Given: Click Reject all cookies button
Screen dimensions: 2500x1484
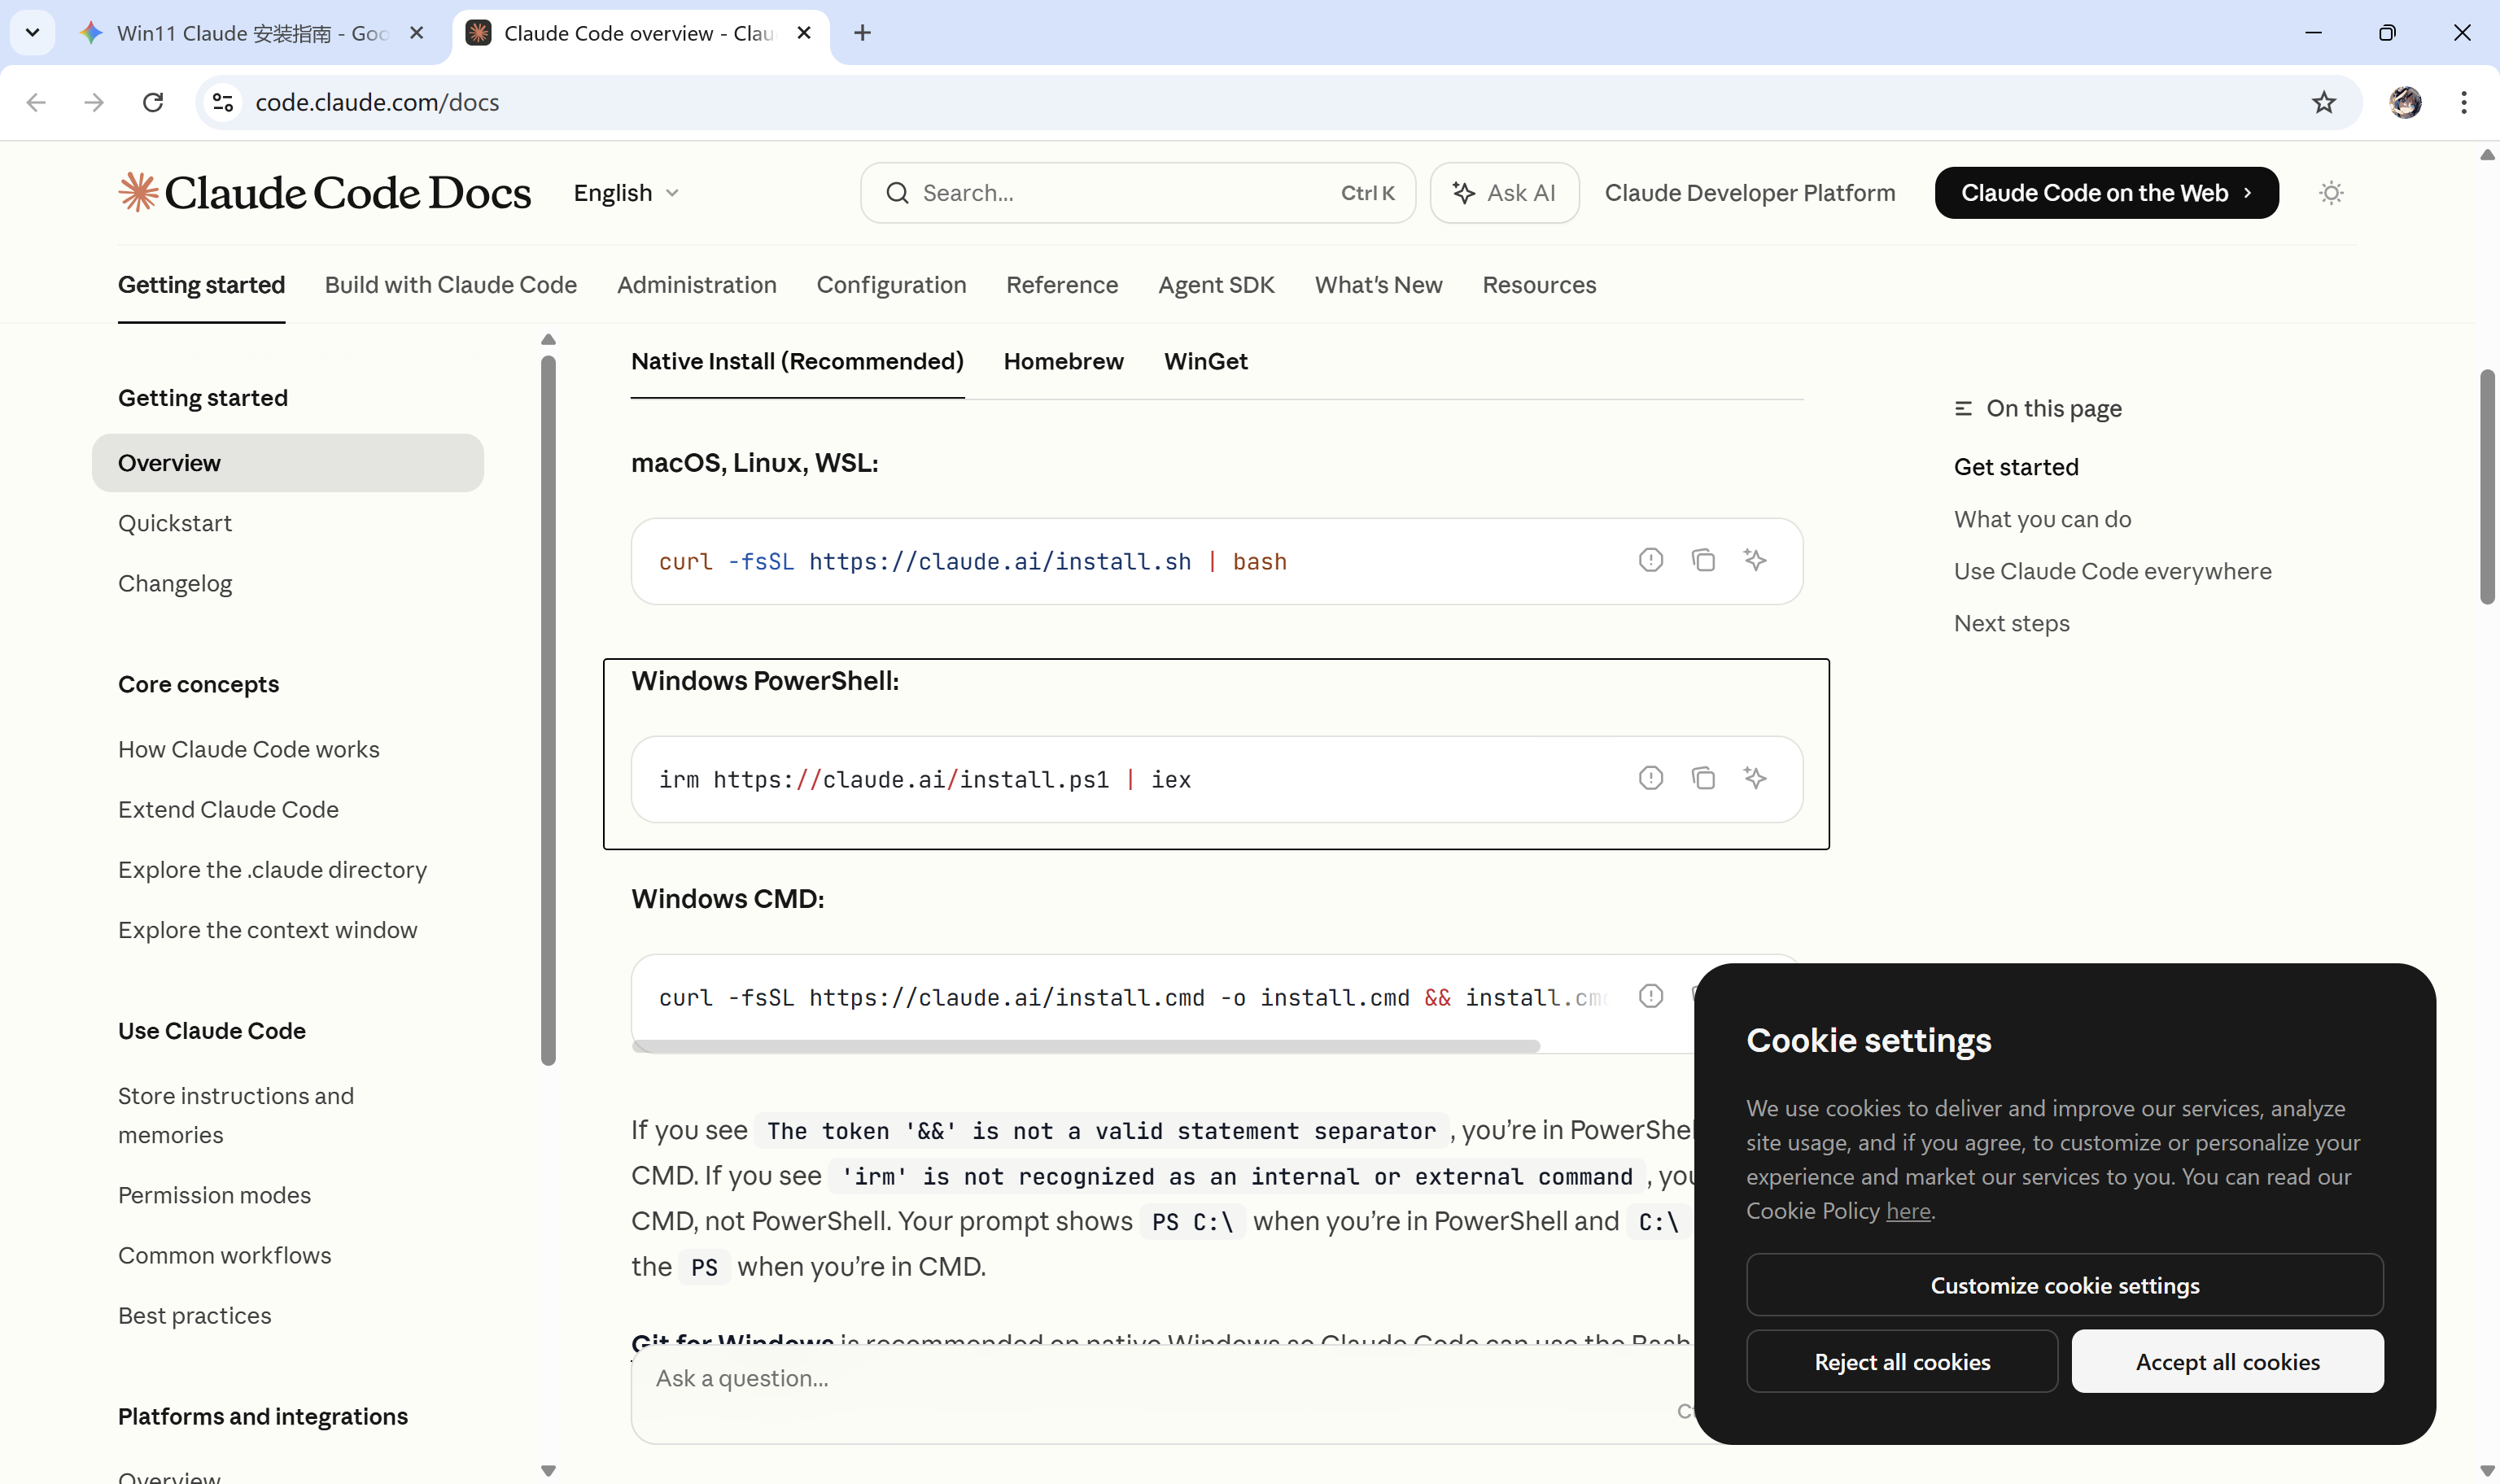Looking at the screenshot, I should (x=1902, y=1361).
